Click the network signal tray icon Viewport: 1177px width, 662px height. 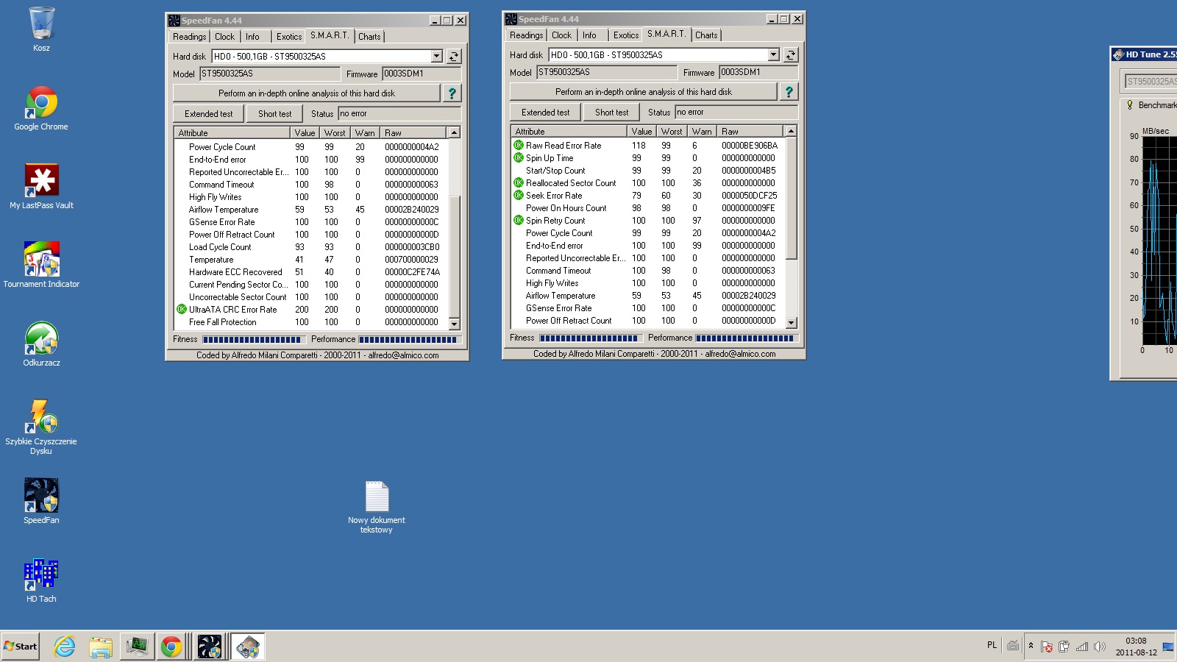click(x=1082, y=647)
